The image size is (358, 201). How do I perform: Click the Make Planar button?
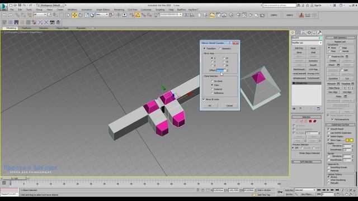click(334, 88)
